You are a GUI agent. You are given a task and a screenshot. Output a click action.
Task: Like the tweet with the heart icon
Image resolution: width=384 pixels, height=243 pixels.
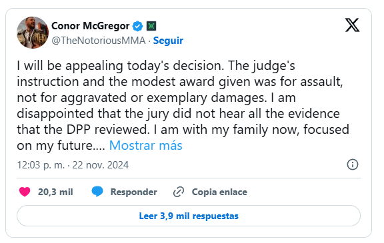(25, 192)
